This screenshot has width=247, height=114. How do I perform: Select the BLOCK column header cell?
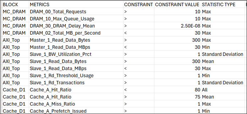(x=15, y=5)
